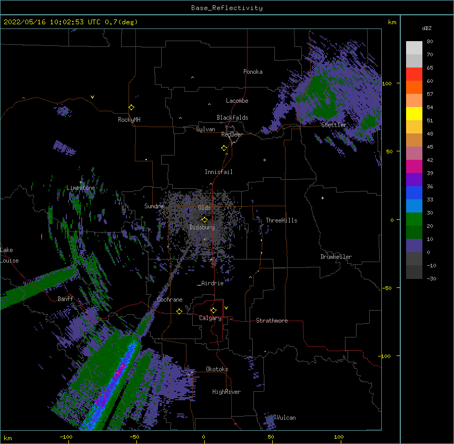Click the yellow V marker northwest of RockyMH
This screenshot has width=454, height=444.
click(x=92, y=97)
